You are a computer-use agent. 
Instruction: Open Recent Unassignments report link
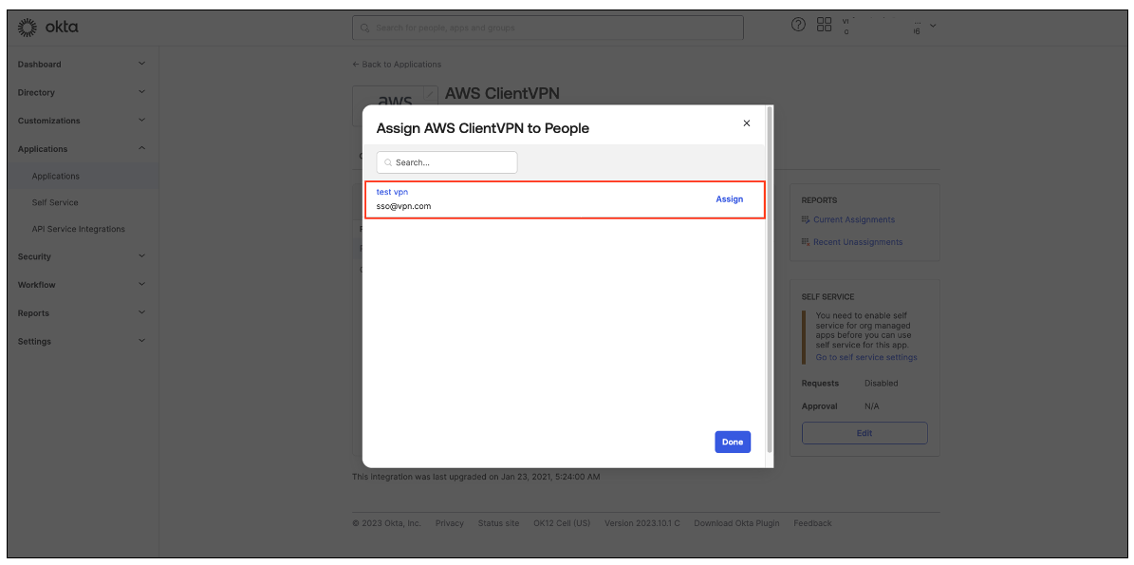(858, 241)
